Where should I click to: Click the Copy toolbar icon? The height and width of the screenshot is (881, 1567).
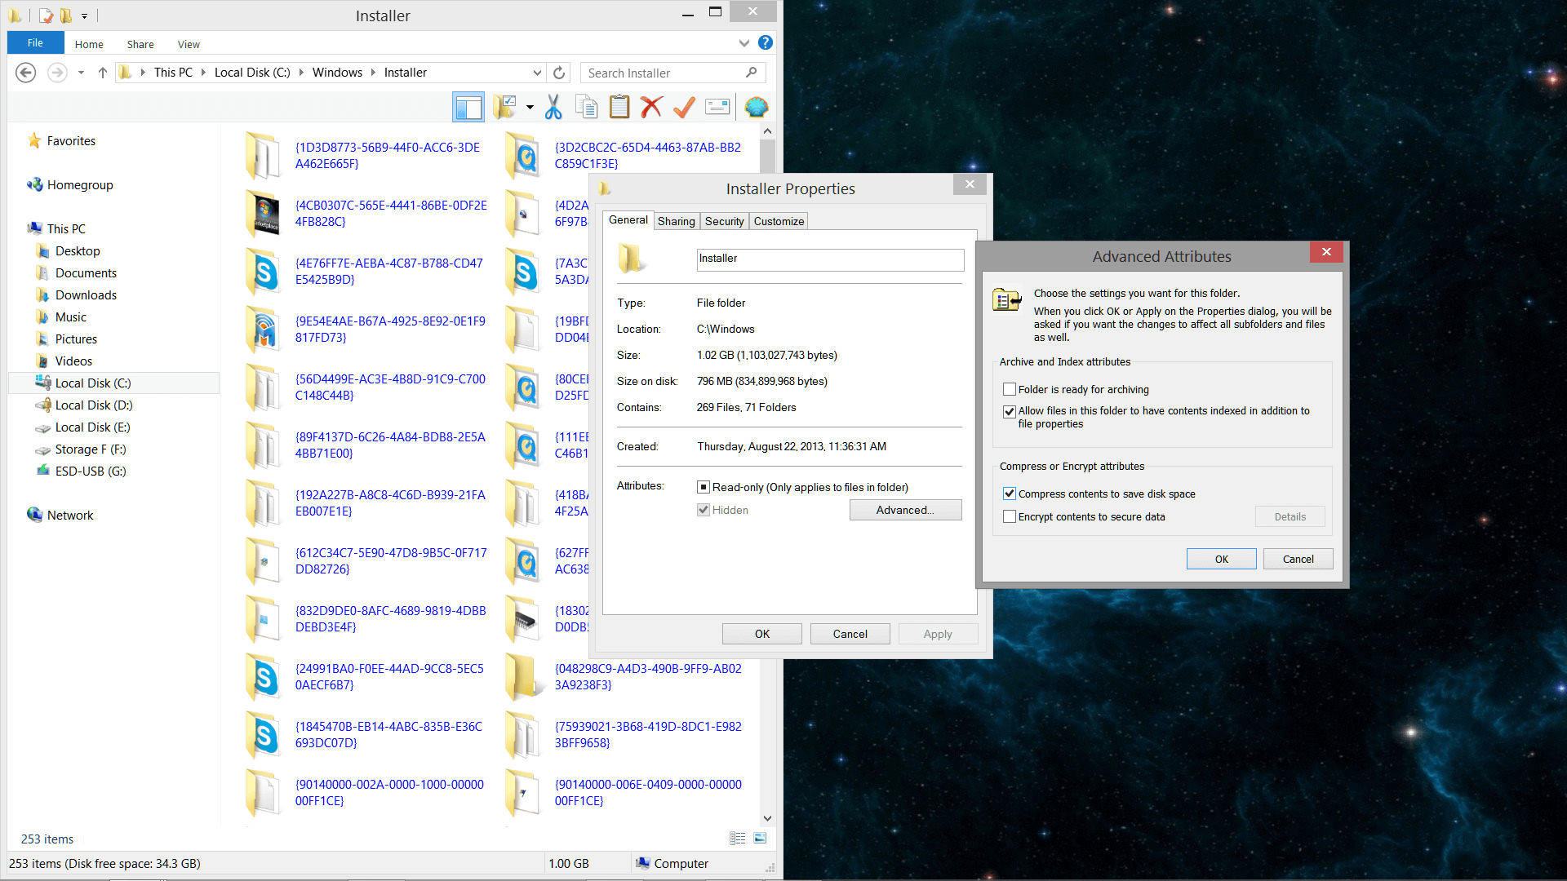(586, 107)
